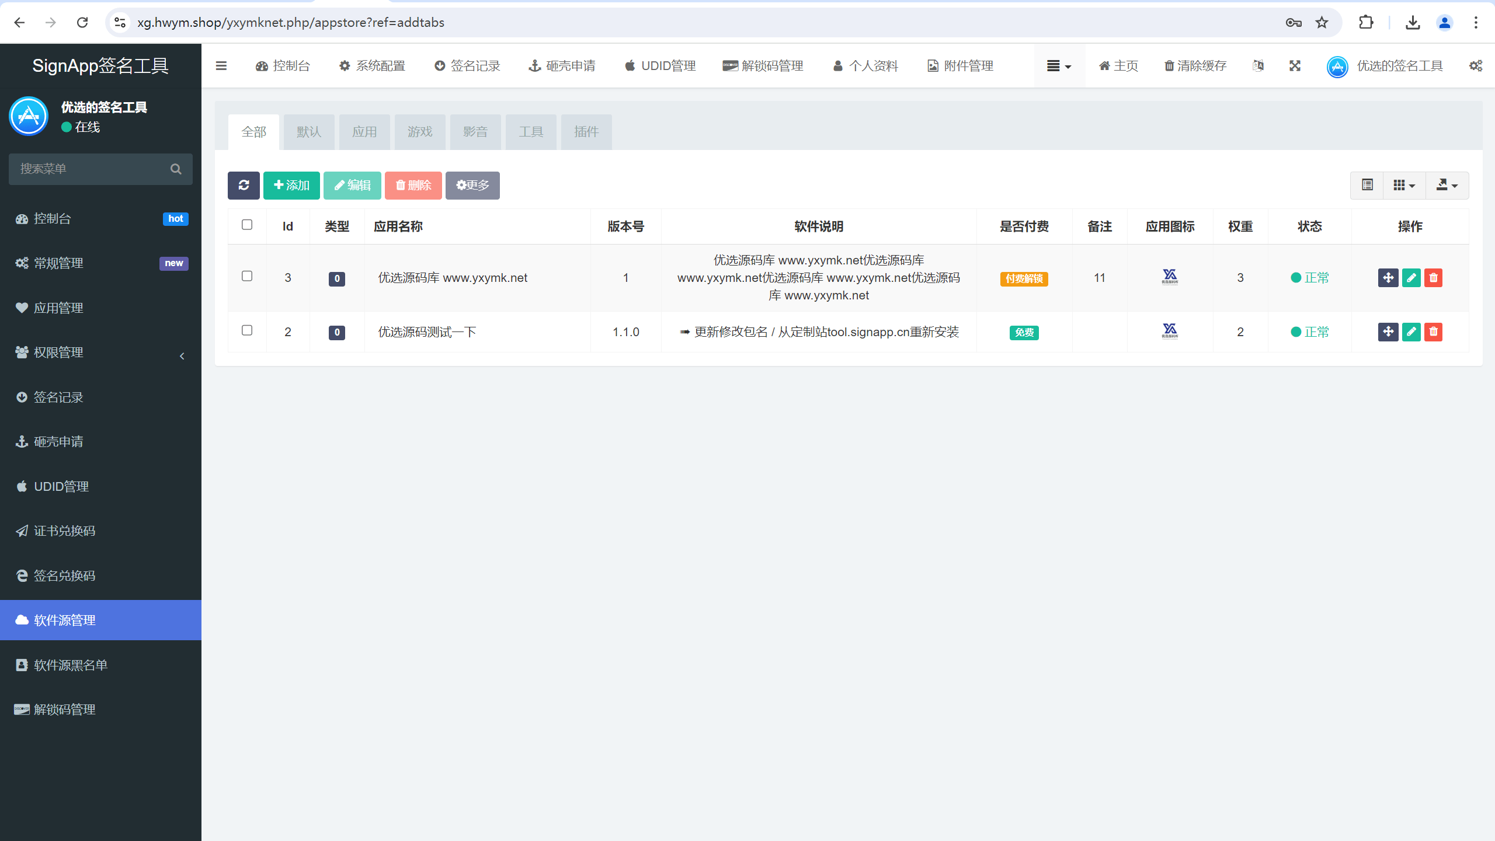Open the columns toggle dropdown
Image resolution: width=1495 pixels, height=841 pixels.
click(1404, 186)
